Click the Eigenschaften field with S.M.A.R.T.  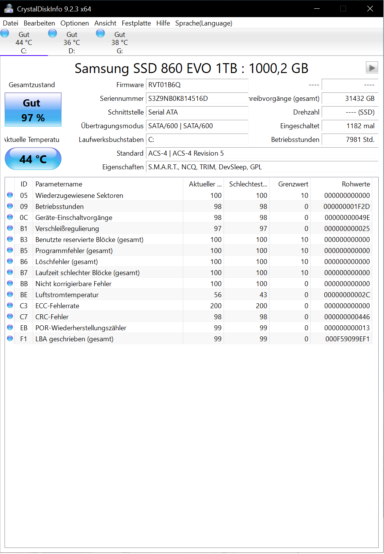pos(262,167)
